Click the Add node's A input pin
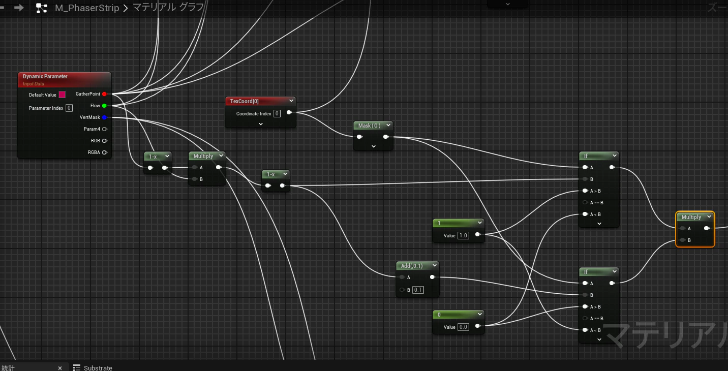Image resolution: width=728 pixels, height=371 pixels. pyautogui.click(x=402, y=277)
